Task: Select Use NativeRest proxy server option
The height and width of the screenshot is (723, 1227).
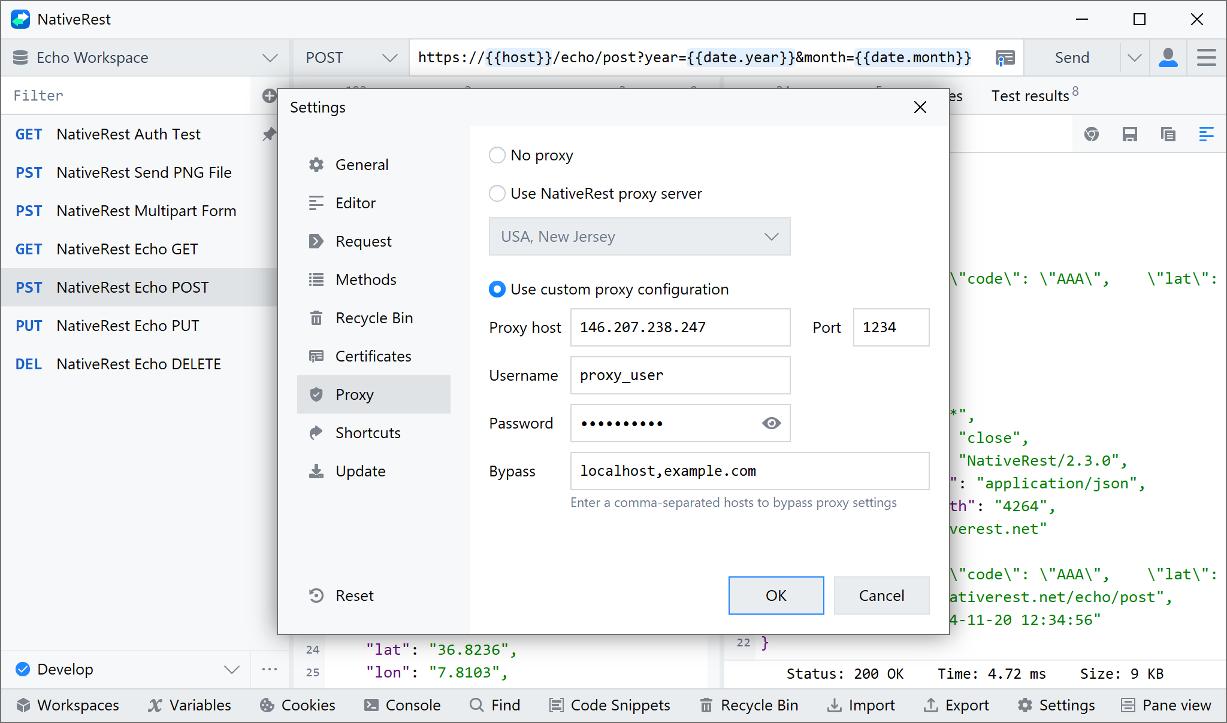Action: pos(497,194)
